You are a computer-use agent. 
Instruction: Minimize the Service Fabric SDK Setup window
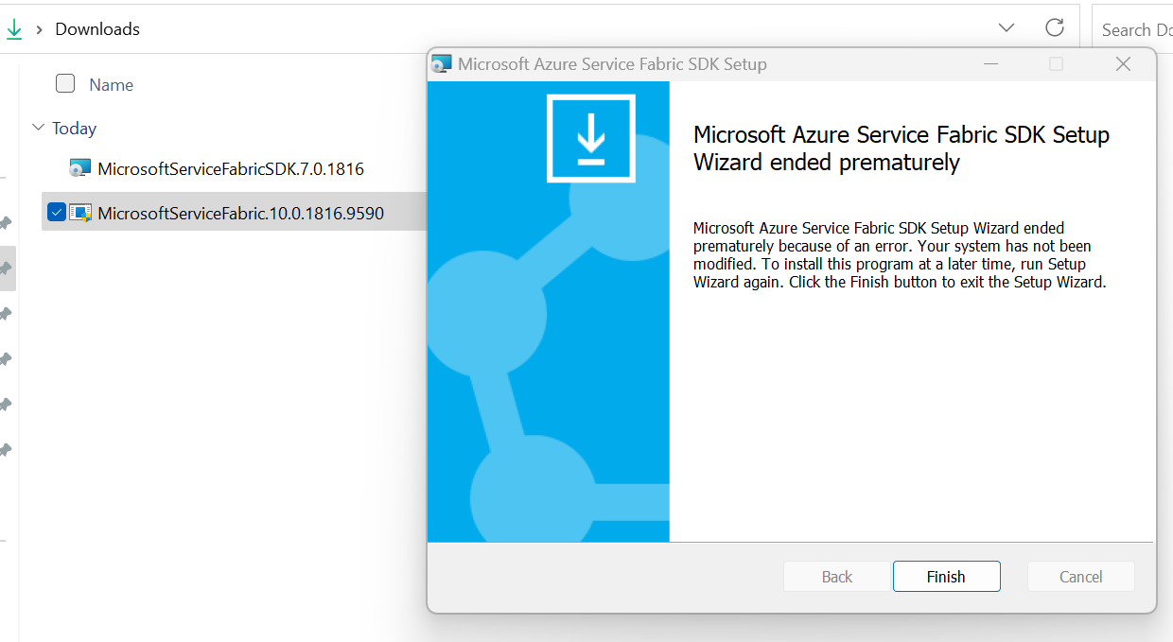[991, 64]
